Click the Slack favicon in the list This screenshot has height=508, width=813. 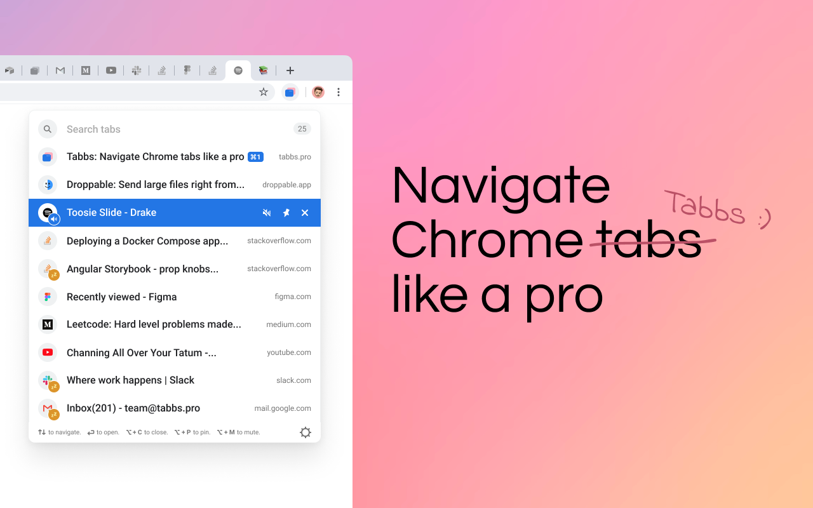[x=48, y=380]
